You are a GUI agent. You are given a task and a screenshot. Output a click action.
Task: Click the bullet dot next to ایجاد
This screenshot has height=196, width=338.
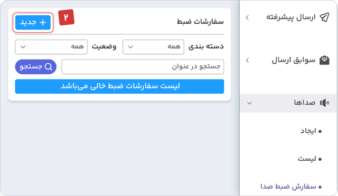click(320, 131)
